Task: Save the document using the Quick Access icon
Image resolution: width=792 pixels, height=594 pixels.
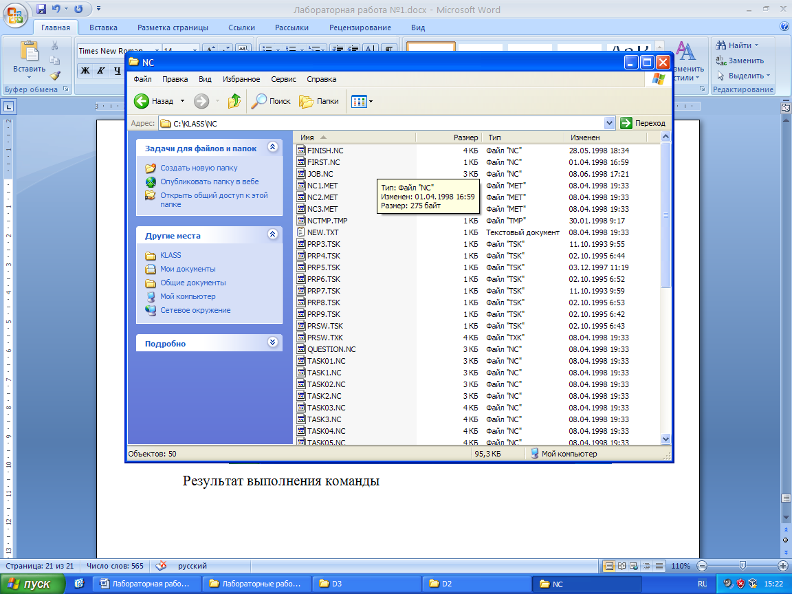Action: coord(41,9)
